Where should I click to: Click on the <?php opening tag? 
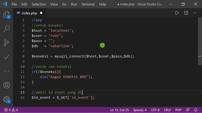[x=37, y=20]
